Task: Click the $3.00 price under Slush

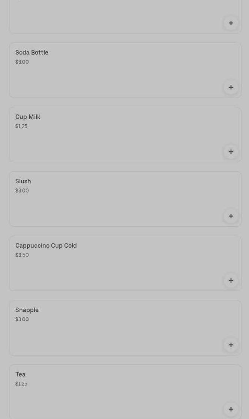Action: tap(22, 191)
